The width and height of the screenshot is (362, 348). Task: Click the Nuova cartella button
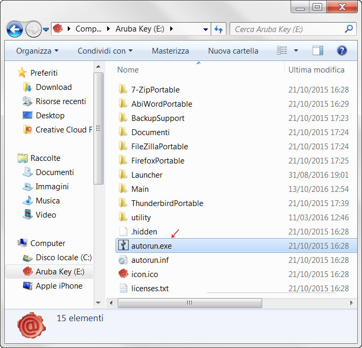(x=233, y=51)
